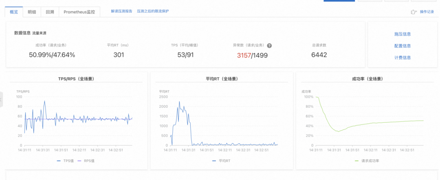Toggle the 平均RT legend entry

221,161
